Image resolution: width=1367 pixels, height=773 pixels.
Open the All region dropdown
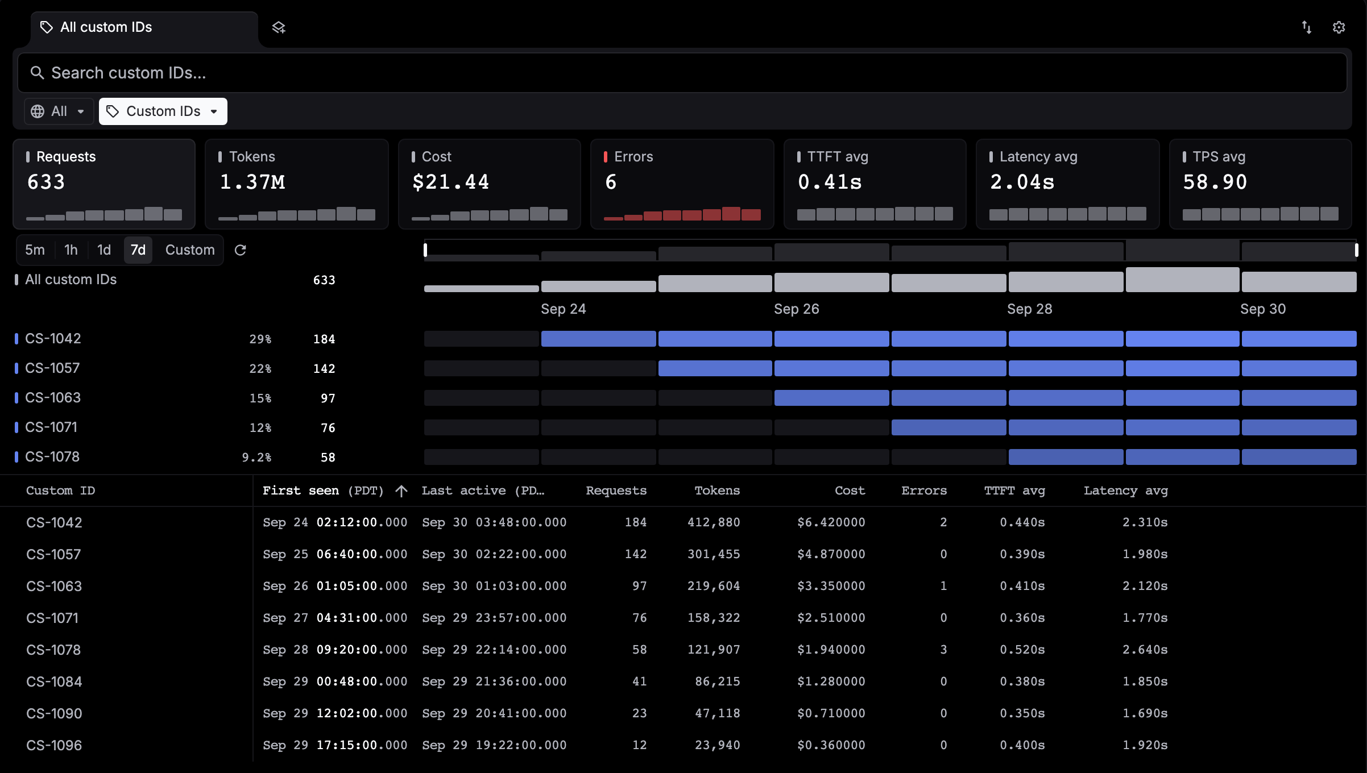tap(59, 111)
